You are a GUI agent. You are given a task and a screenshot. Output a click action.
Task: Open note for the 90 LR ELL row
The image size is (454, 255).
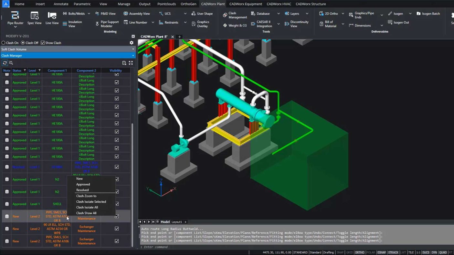[x=7, y=229]
